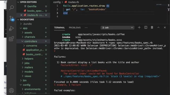Click routes.rb in the breadcrumb
This screenshot has width=170, height=95.
pos(73,2)
